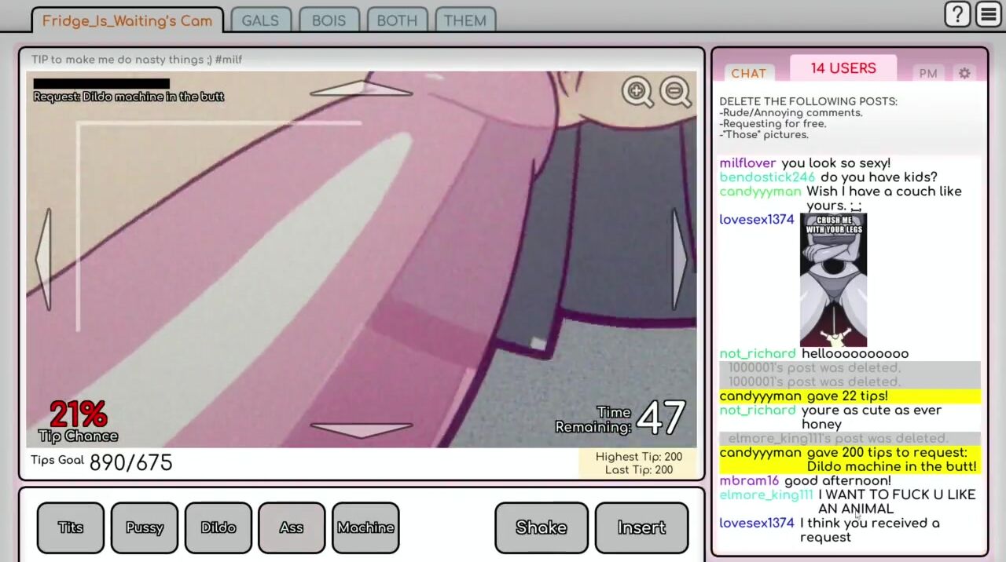This screenshot has width=1006, height=562.
Task: Open chat settings gear icon
Action: click(964, 73)
